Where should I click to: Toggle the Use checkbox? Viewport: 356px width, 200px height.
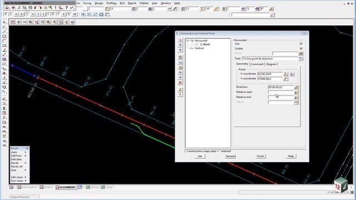click(x=301, y=43)
